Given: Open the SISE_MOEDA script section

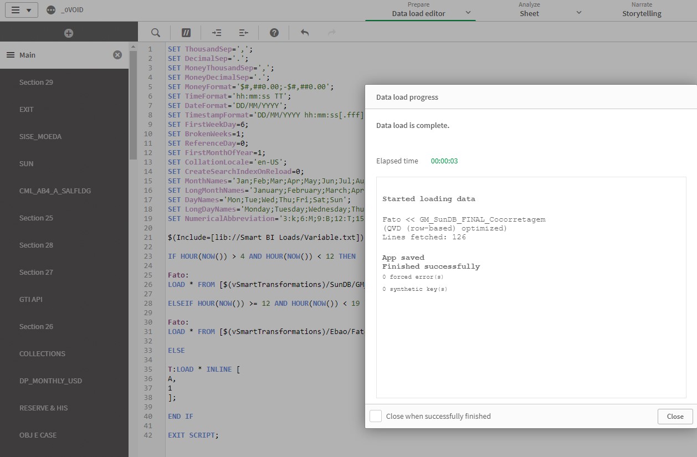Looking at the screenshot, I should [x=64, y=136].
